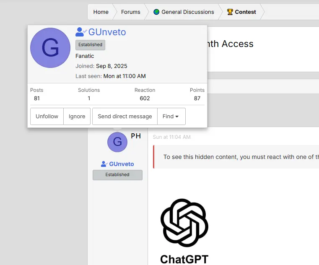319x265 pixels.
Task: Click the followed-user icon in popup header
Action: point(81,32)
